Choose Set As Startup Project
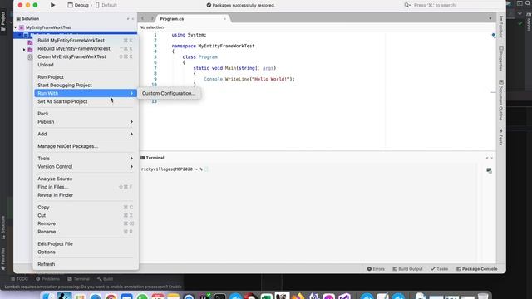 (x=85, y=101)
